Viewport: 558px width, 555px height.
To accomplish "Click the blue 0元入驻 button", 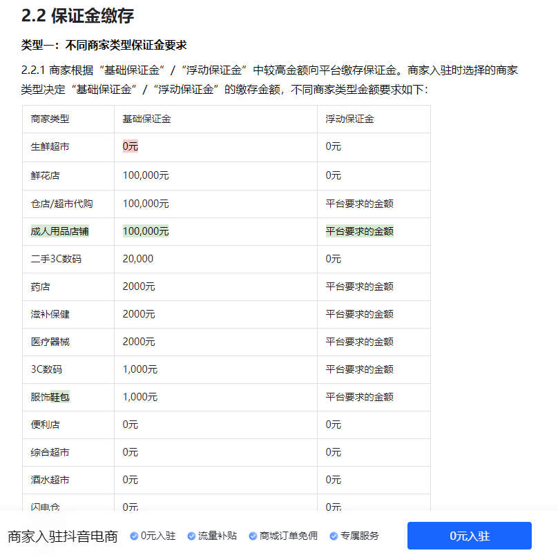I will point(469,536).
